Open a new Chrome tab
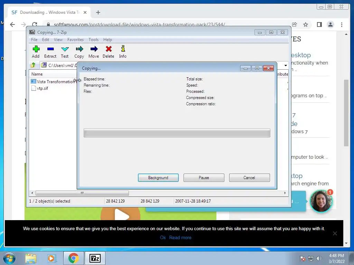The width and height of the screenshot is (354, 265). tap(98, 12)
